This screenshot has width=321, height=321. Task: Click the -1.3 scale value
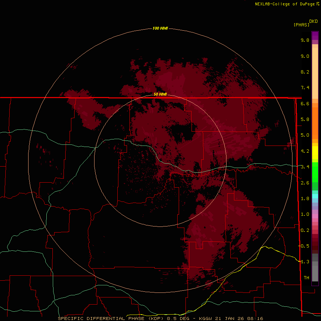304,262
